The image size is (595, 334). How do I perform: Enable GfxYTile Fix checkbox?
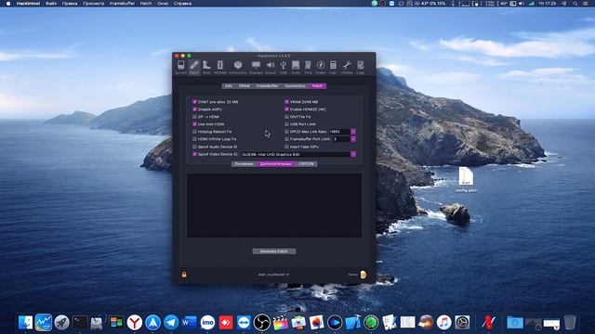click(287, 117)
